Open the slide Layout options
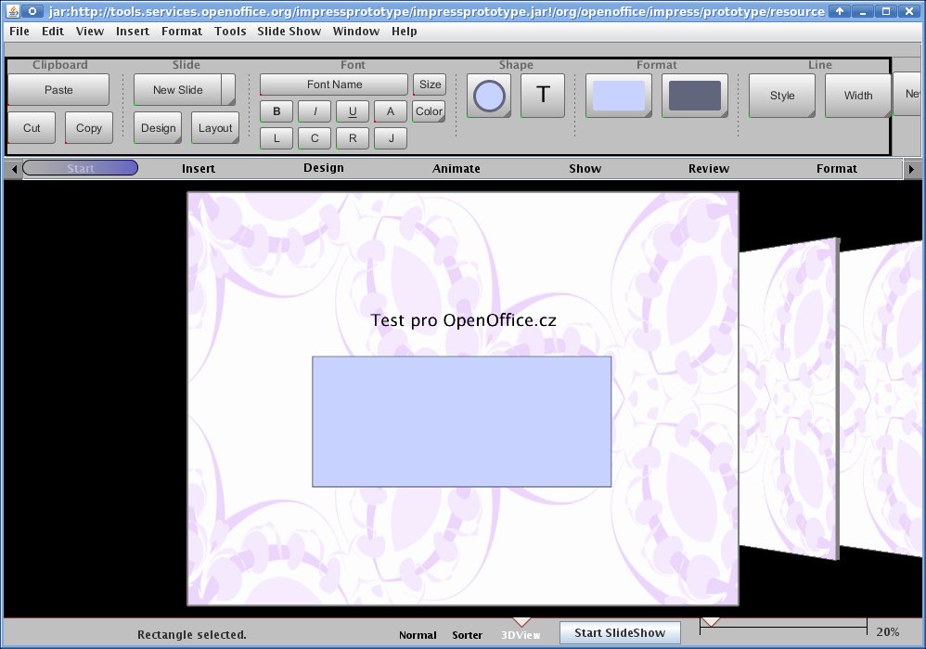This screenshot has width=926, height=649. coord(215,128)
